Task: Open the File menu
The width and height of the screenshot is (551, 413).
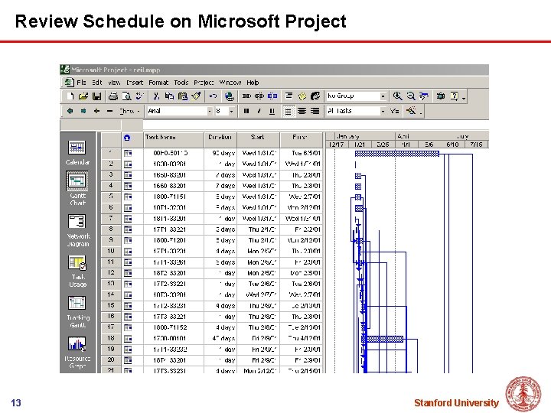Action: point(81,83)
